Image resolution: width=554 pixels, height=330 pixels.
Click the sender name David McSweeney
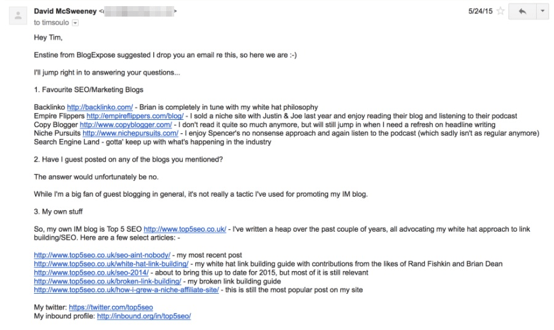coord(64,11)
